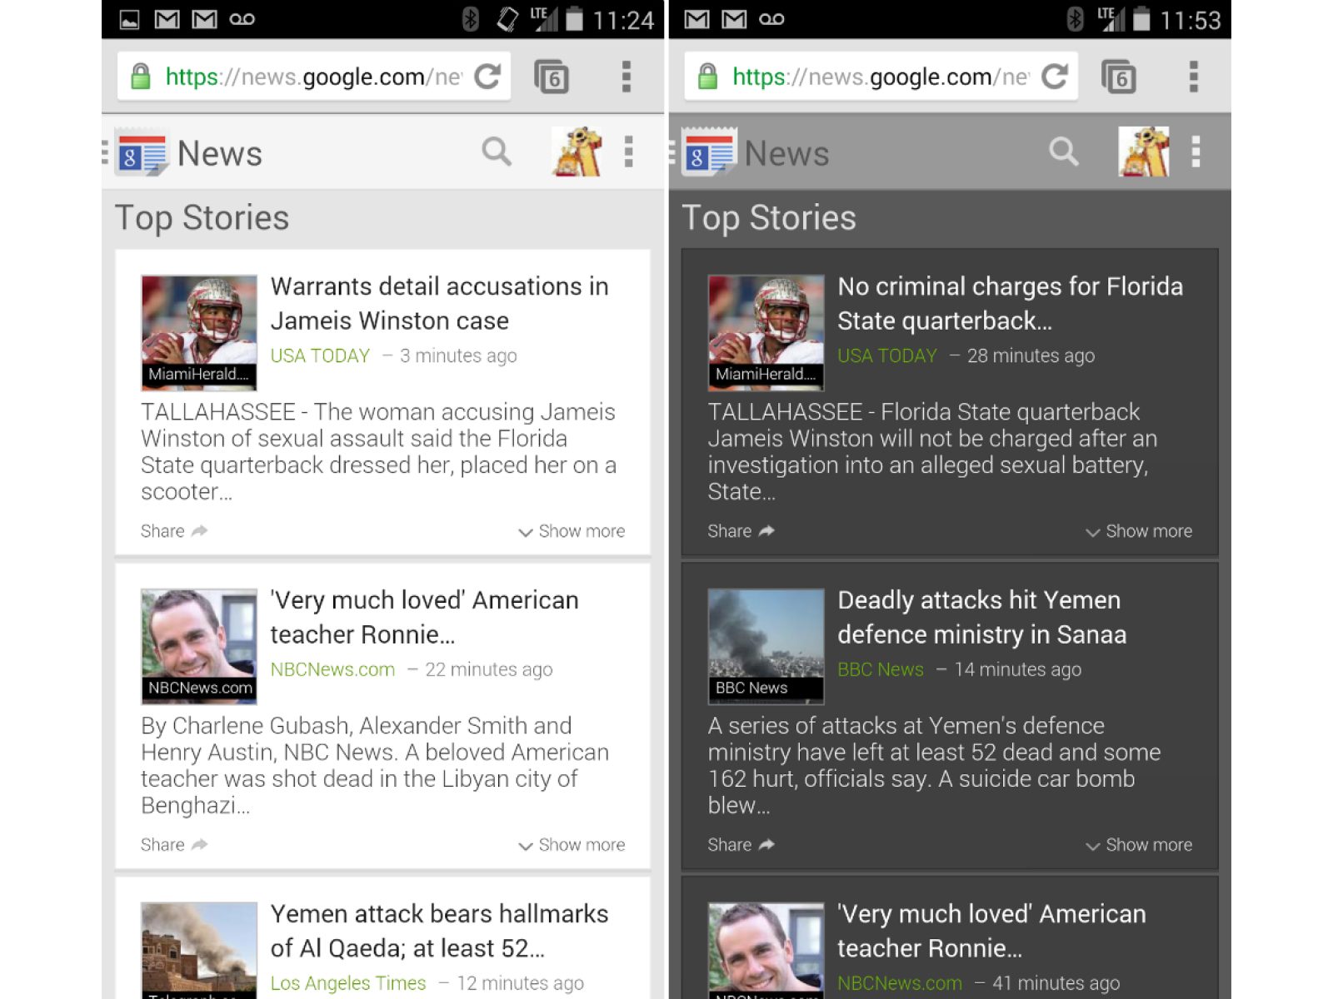Tap the search icon in light News header
Screen dimensions: 1333x999
[497, 152]
